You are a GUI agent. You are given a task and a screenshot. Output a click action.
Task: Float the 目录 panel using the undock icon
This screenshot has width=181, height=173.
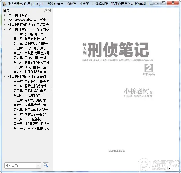tap(46, 10)
